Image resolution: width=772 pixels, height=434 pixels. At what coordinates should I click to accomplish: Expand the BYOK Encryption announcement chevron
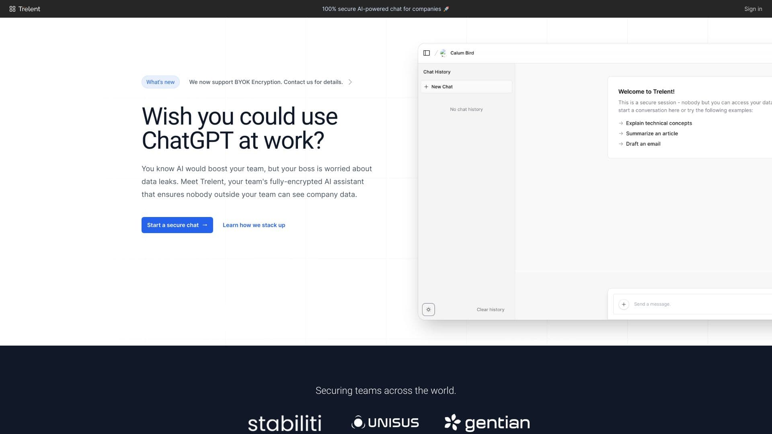(350, 82)
